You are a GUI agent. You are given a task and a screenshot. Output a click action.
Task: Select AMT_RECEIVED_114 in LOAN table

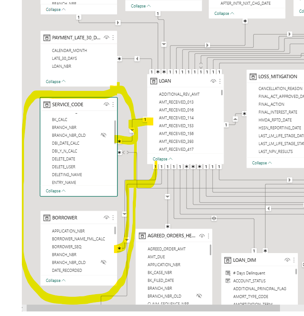pyautogui.click(x=176, y=118)
